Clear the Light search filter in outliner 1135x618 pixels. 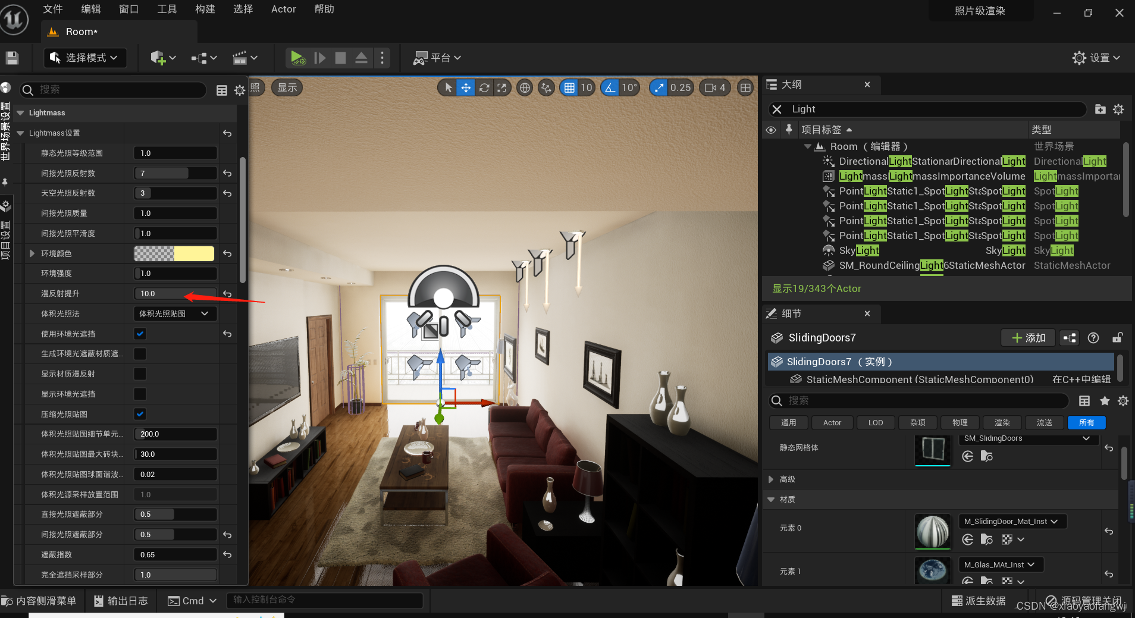[x=777, y=109]
